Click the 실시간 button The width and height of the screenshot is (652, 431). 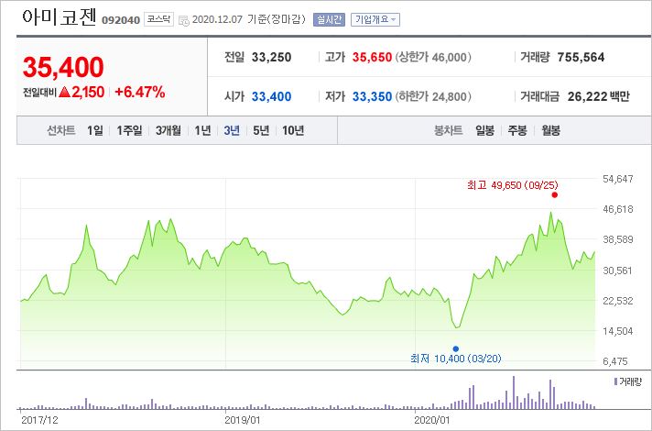point(329,19)
